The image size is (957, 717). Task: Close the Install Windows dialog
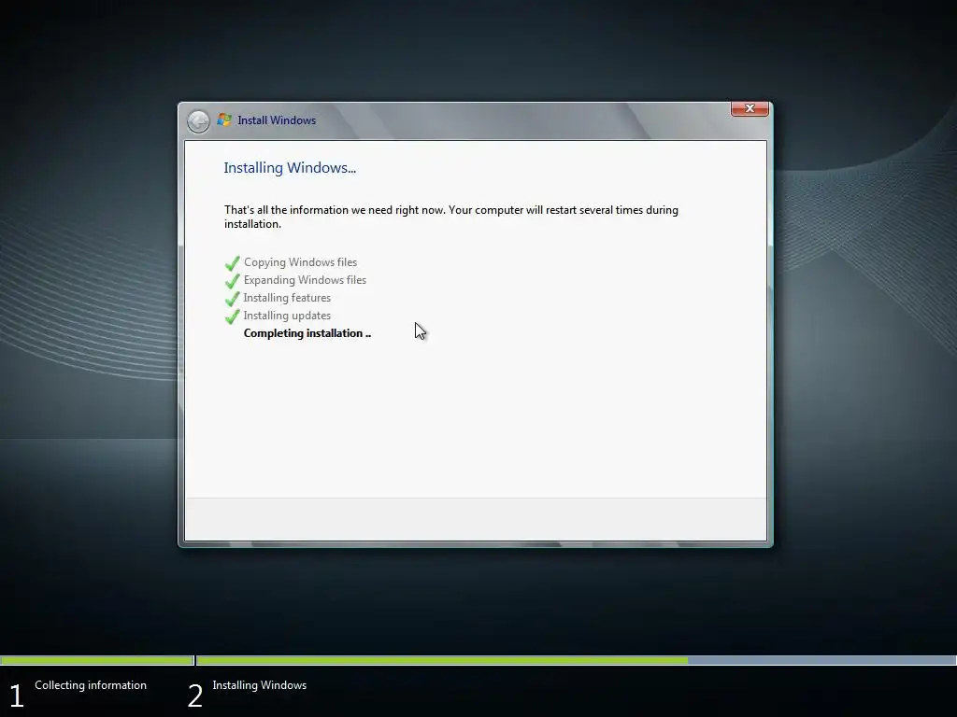[750, 108]
